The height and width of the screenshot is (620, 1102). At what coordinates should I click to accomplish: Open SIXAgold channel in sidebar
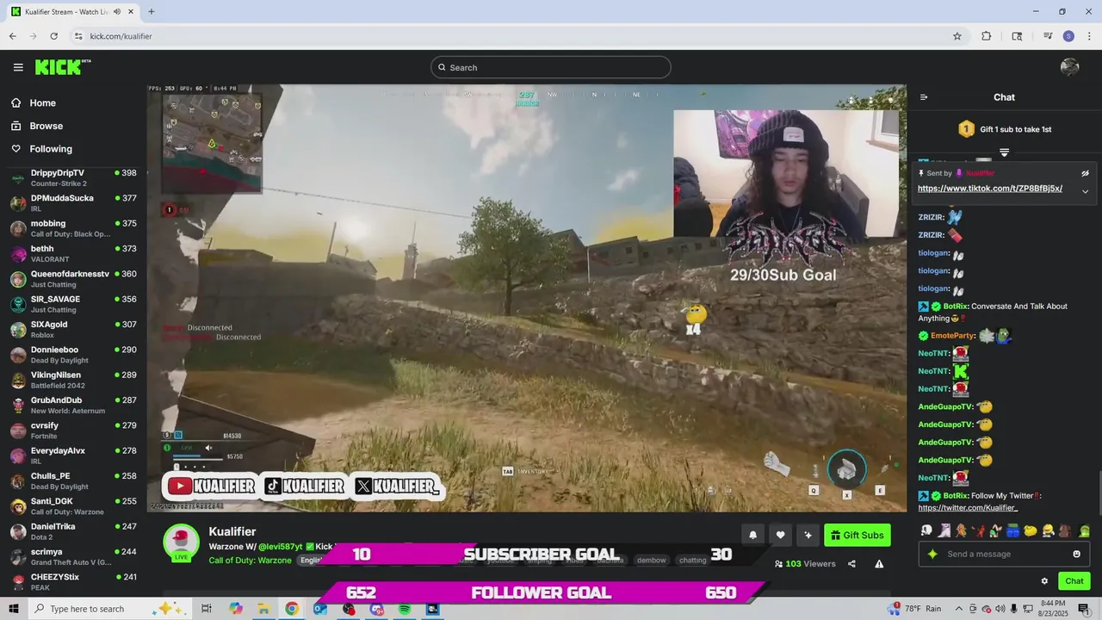tap(73, 330)
